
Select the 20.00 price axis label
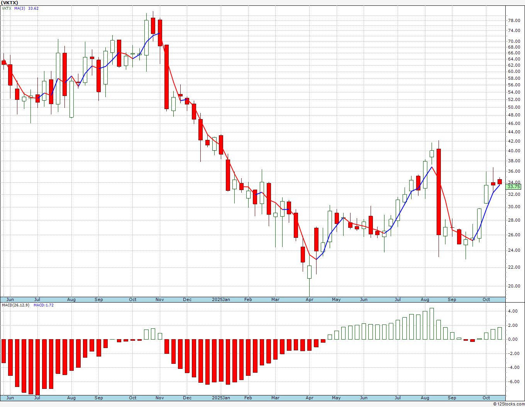[x=514, y=286]
